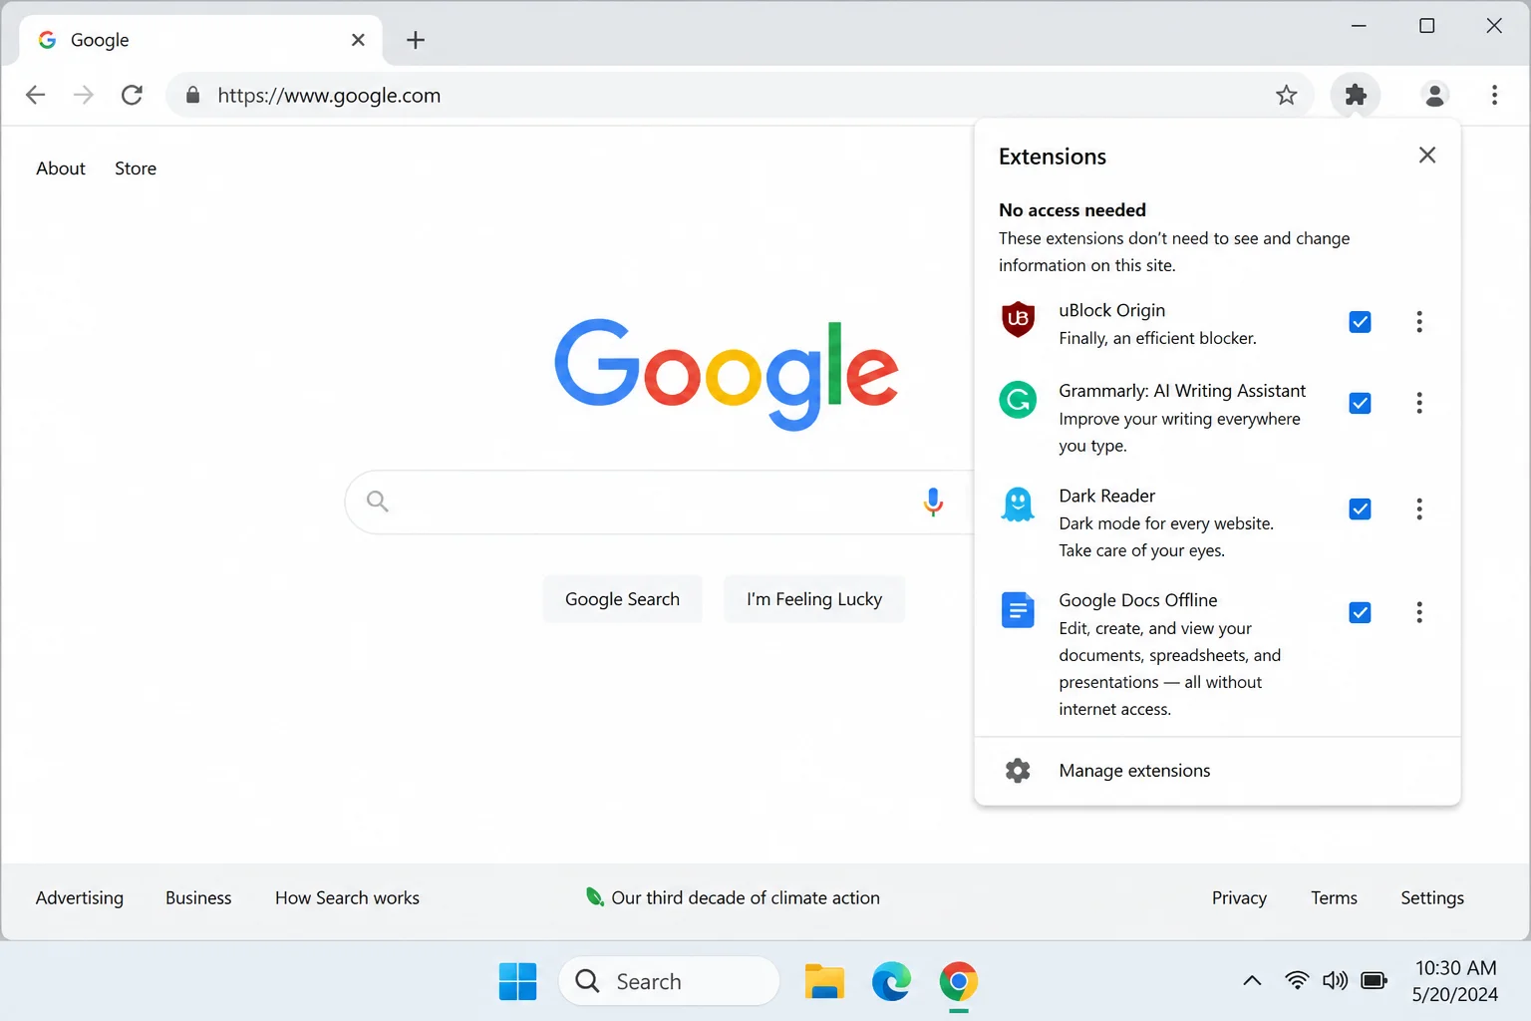This screenshot has width=1531, height=1021.
Task: Open the Terms footer link
Action: coord(1334,897)
